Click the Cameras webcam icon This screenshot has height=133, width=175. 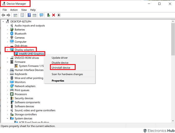click(12, 38)
